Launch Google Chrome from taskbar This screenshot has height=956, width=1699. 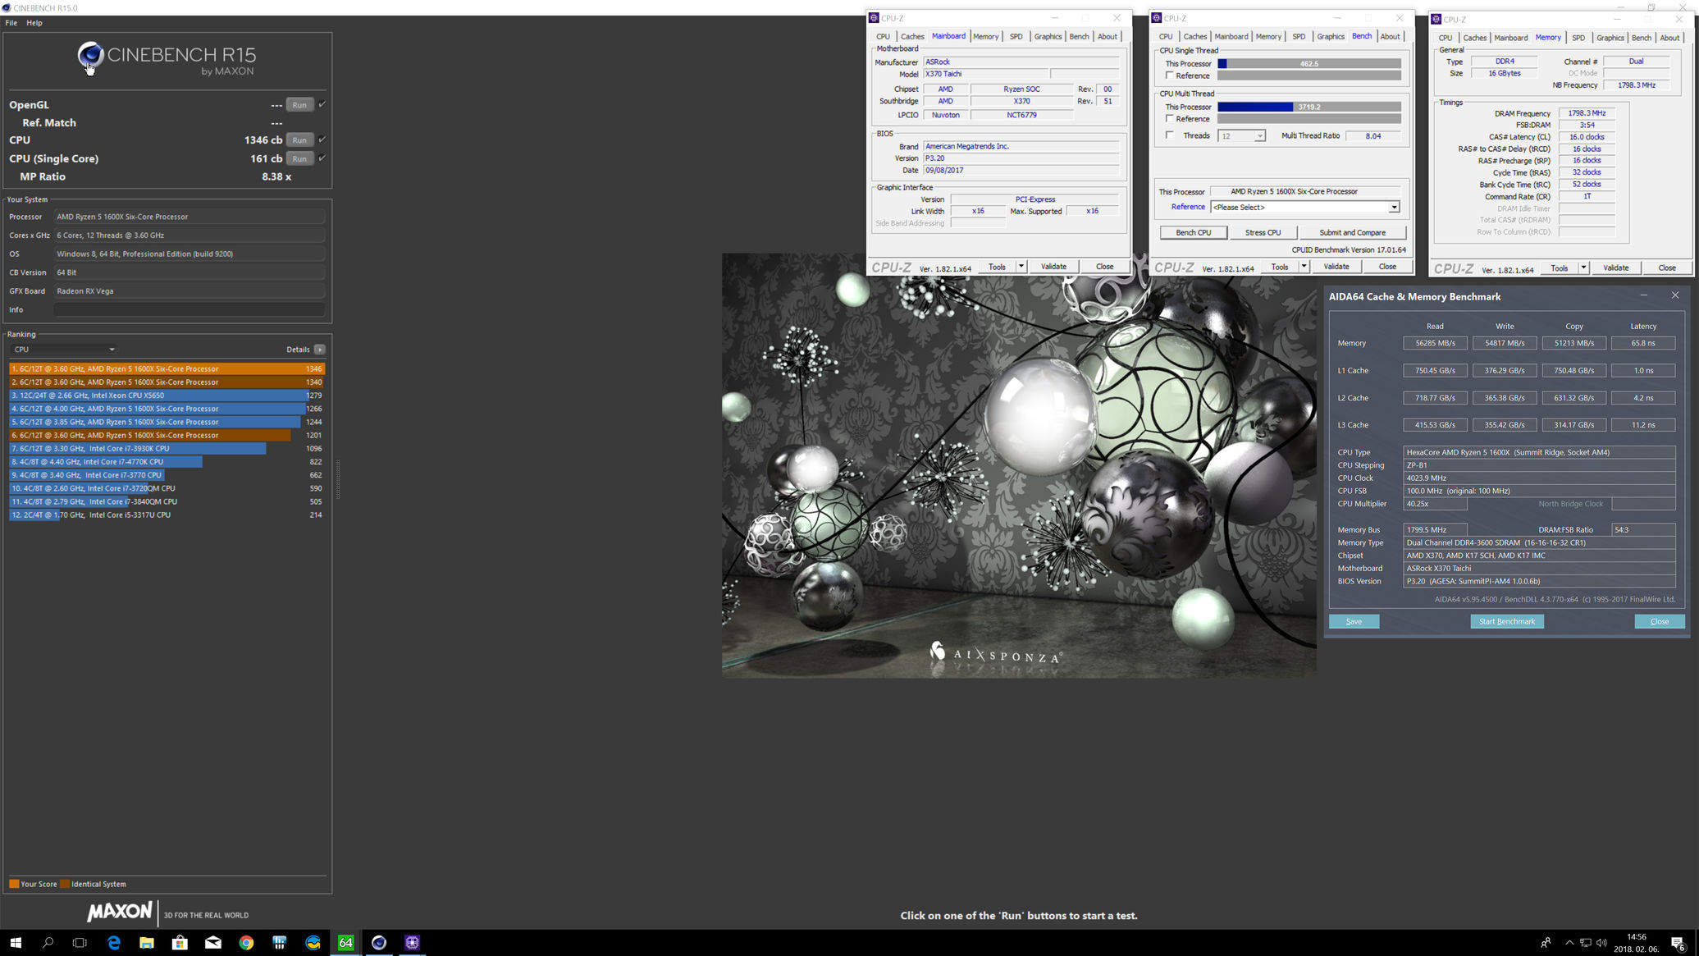[x=246, y=943]
